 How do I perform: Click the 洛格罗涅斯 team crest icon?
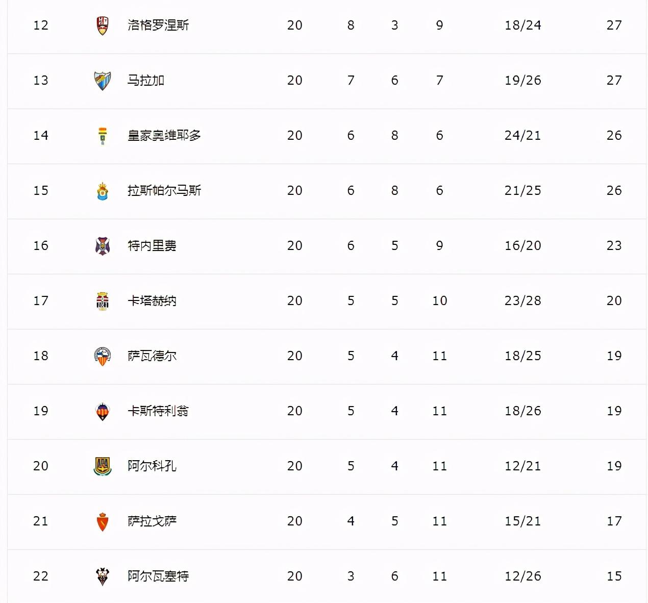pyautogui.click(x=103, y=25)
